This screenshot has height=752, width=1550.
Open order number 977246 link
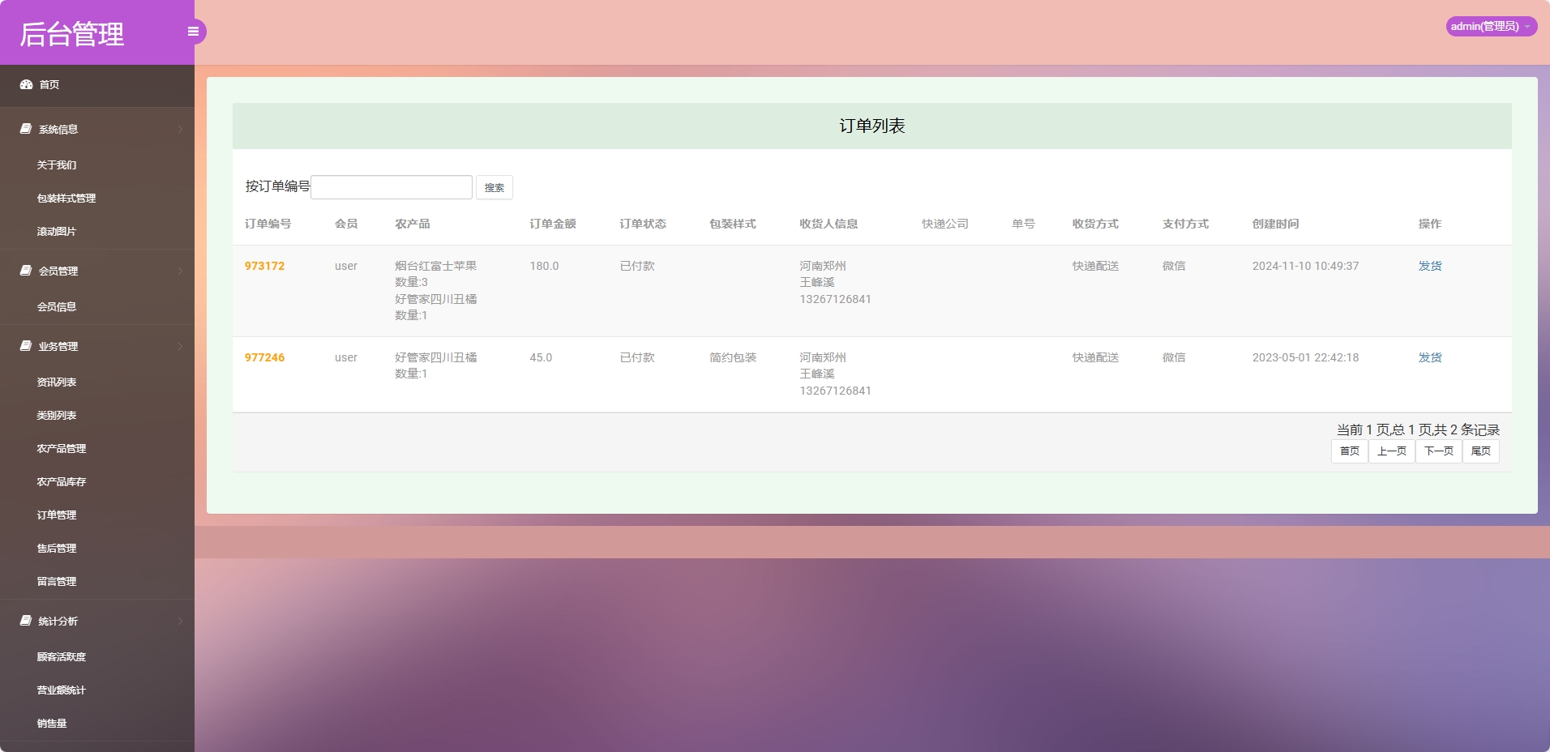(264, 357)
